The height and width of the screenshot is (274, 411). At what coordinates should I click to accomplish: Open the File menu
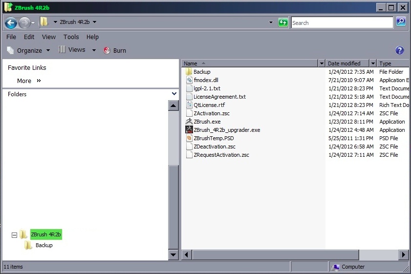(11, 37)
